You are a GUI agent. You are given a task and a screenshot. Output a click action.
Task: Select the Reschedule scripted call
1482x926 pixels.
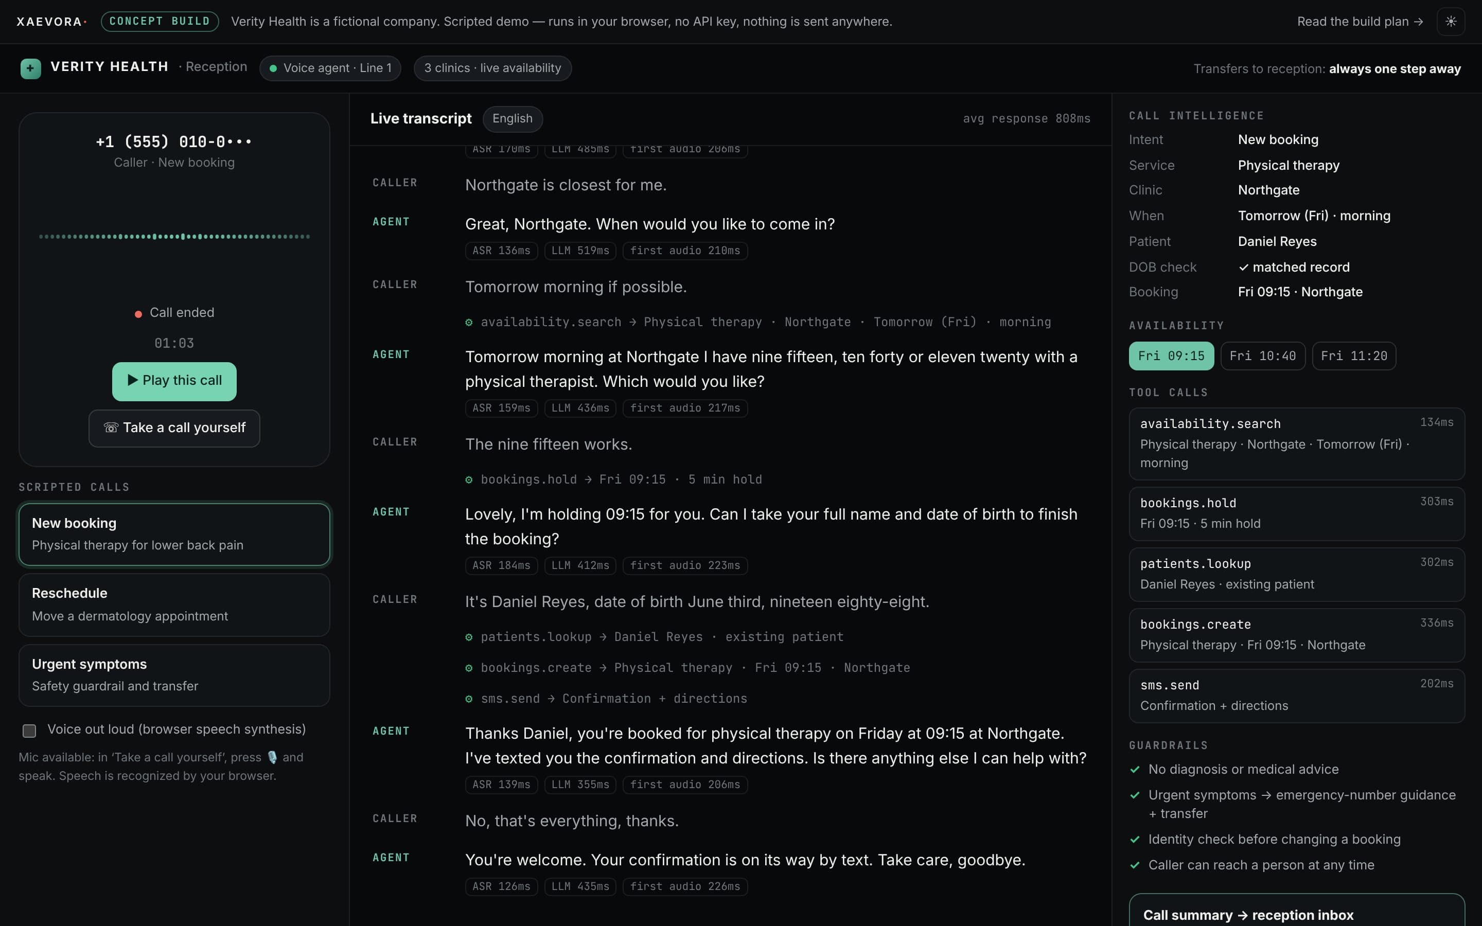[174, 604]
